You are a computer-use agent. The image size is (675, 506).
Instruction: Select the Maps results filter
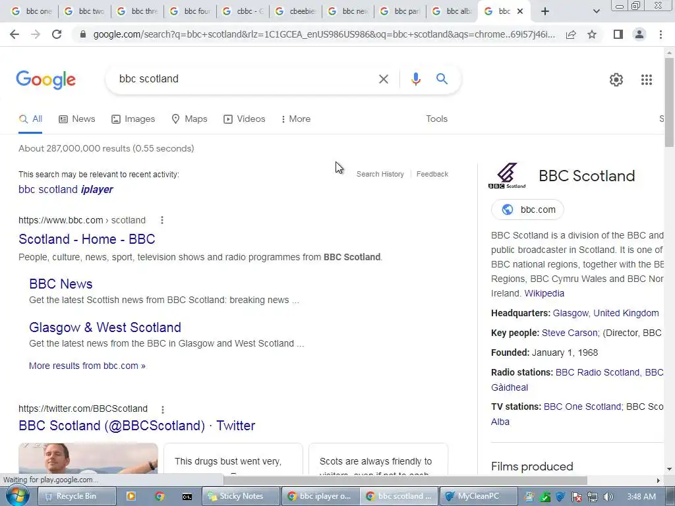tap(189, 119)
